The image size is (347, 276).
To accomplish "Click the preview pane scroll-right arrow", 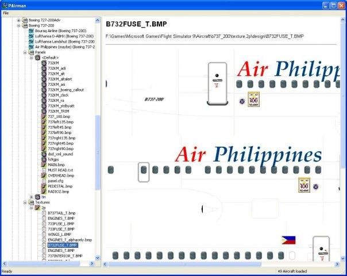I will point(337,264).
